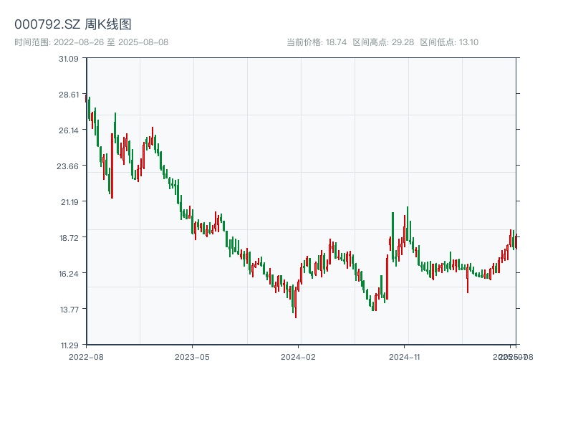Select the 2022-08 x-axis date label
Viewport: 573px width, 430px height.
click(86, 356)
